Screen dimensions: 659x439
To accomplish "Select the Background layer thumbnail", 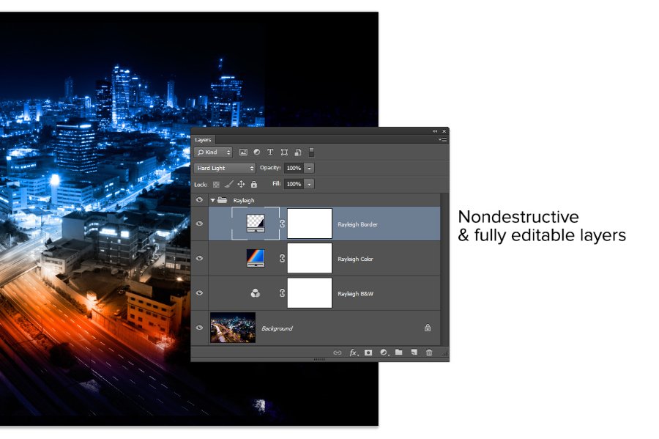I will pos(233,328).
